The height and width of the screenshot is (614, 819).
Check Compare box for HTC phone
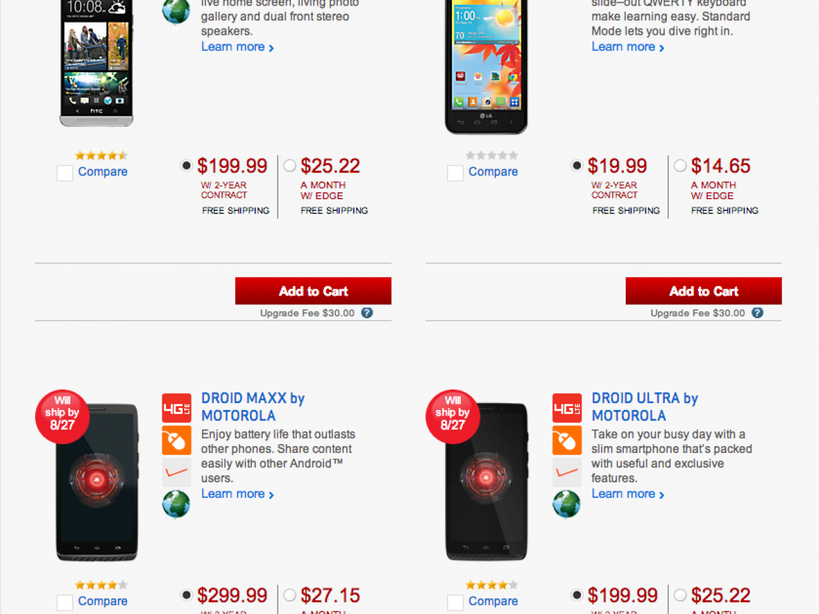65,173
